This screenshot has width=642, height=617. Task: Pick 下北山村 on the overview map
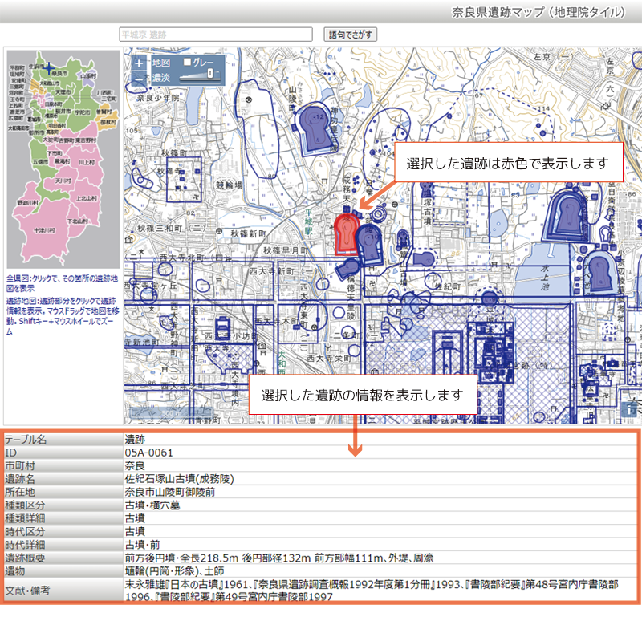[78, 221]
